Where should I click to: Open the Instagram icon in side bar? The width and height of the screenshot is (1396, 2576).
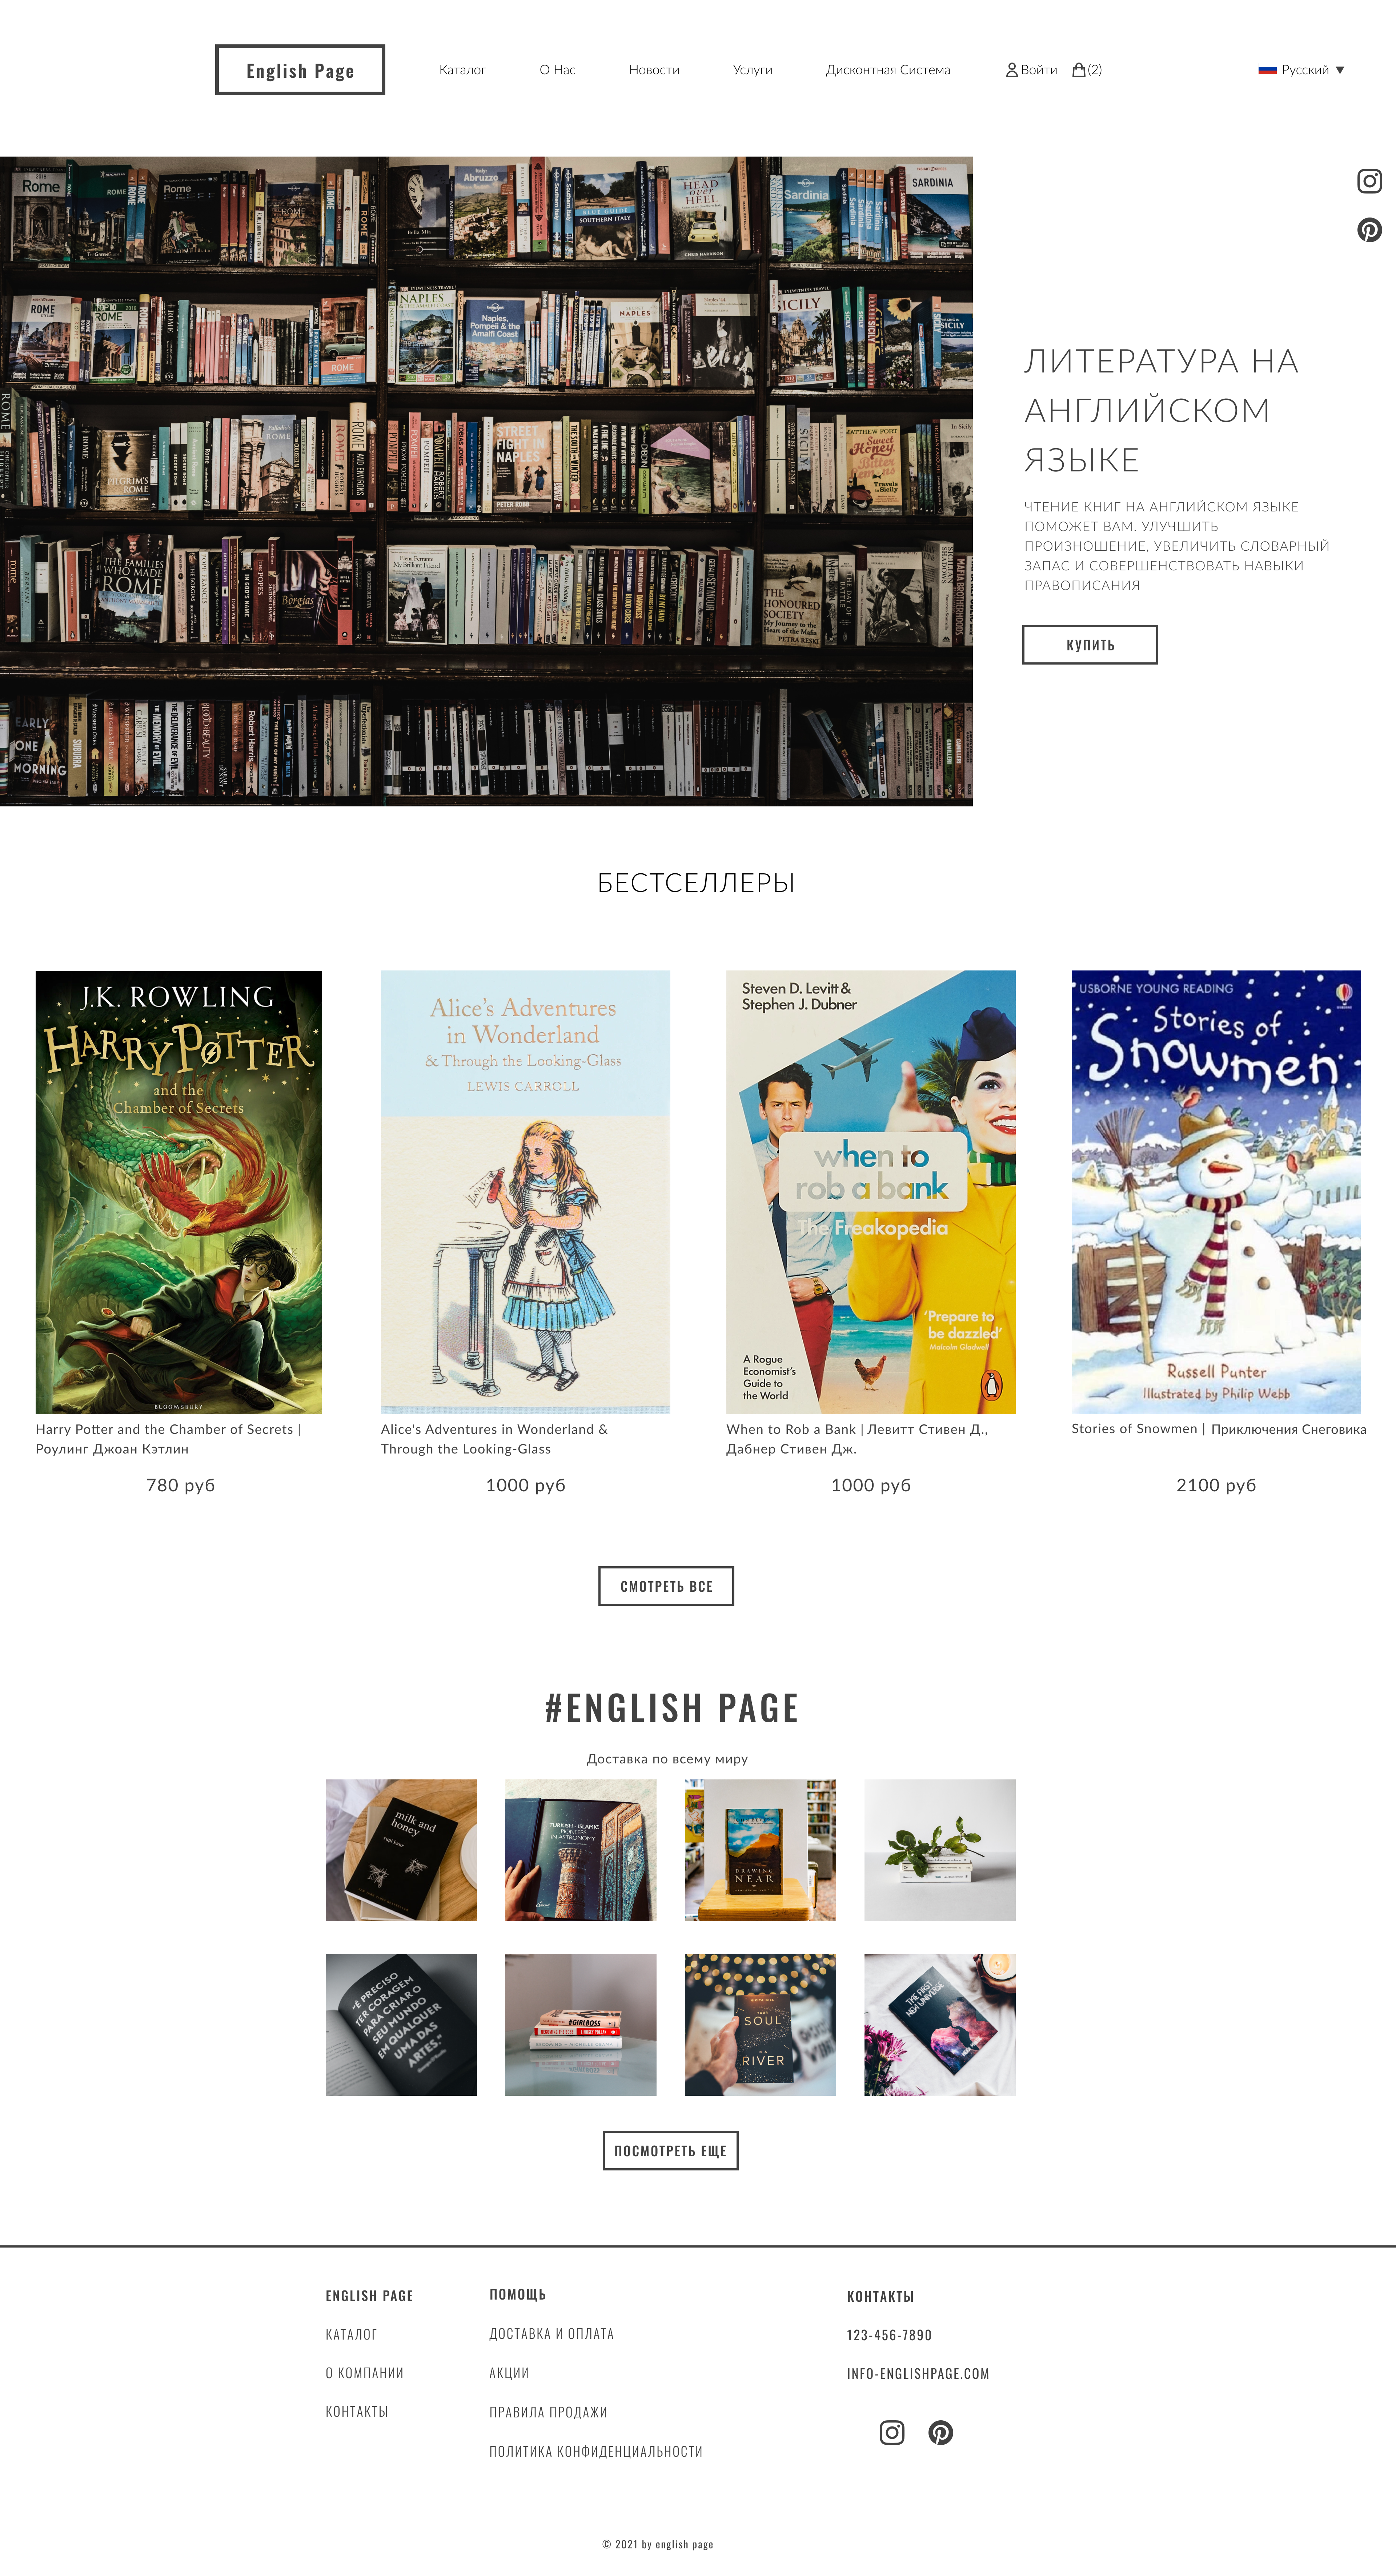[1369, 181]
